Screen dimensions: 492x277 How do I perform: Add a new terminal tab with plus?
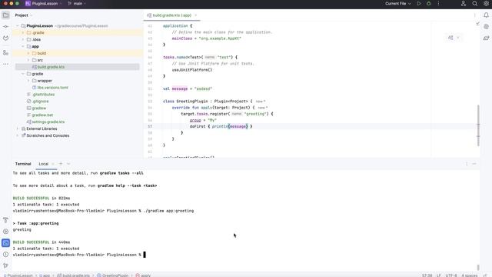[x=61, y=164]
